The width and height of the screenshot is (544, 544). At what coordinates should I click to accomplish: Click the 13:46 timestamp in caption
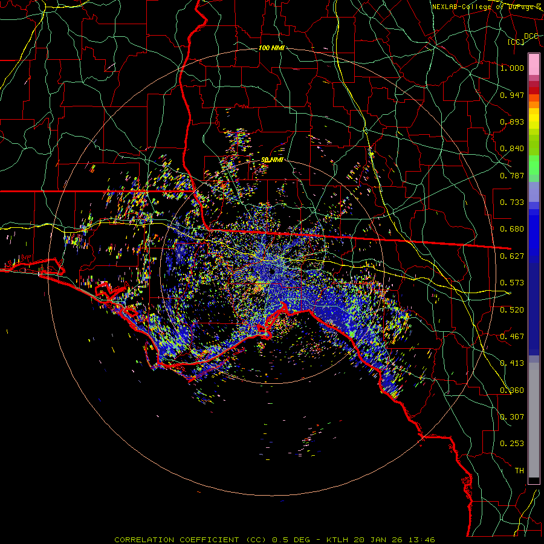[423, 540]
